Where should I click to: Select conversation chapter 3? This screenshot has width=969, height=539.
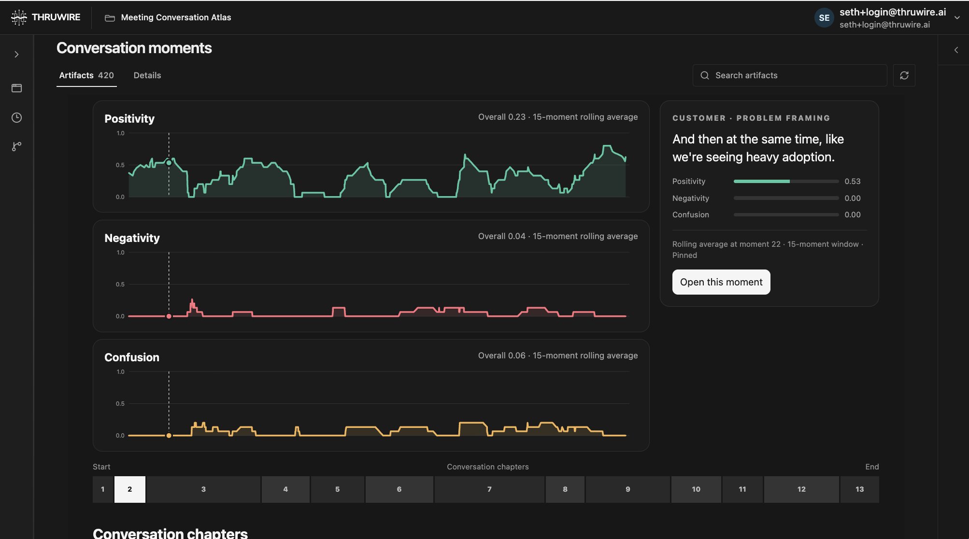203,489
